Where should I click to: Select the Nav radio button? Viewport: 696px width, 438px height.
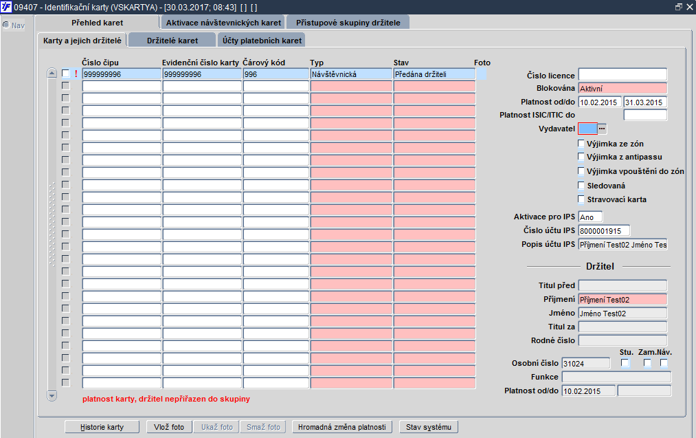6,25
